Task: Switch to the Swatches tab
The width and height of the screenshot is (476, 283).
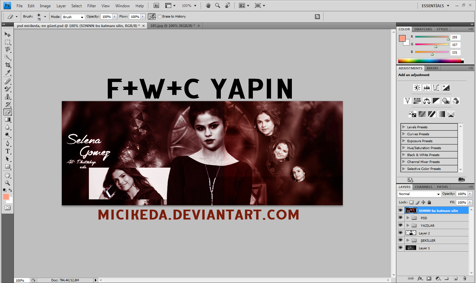Action: click(423, 29)
